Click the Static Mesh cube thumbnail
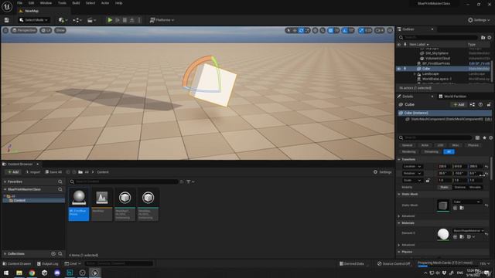 click(443, 205)
